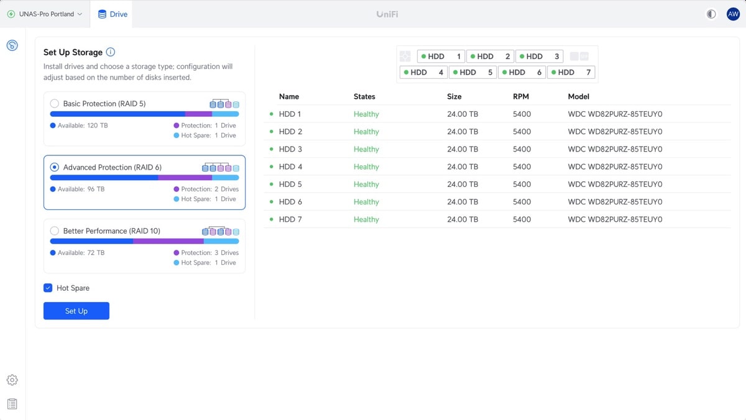This screenshot has height=420, width=746.
Task: Open the log list icon in sidebar
Action: (12, 404)
